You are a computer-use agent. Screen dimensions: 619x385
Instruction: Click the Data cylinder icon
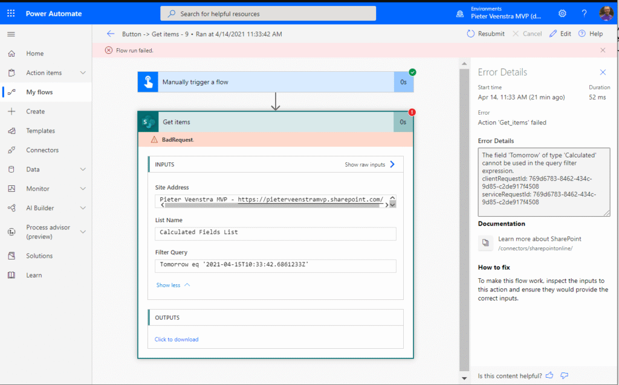coord(12,169)
